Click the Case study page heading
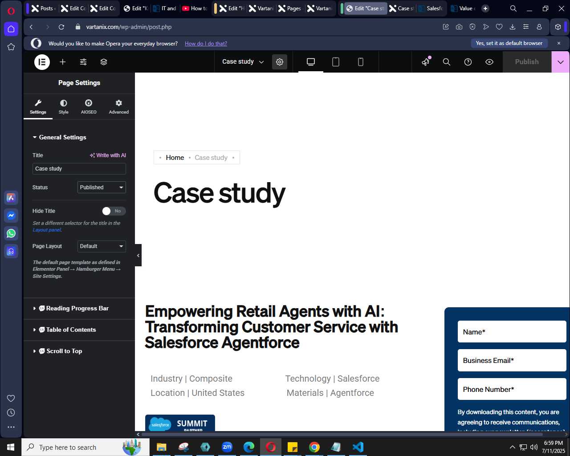The width and height of the screenshot is (570, 456). coord(220,193)
